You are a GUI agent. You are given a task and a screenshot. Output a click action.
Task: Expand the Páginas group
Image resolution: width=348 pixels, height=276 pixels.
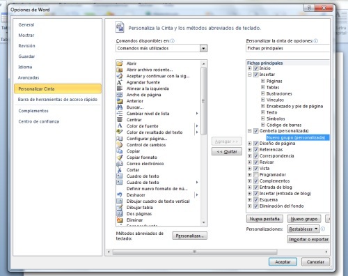[263, 81]
